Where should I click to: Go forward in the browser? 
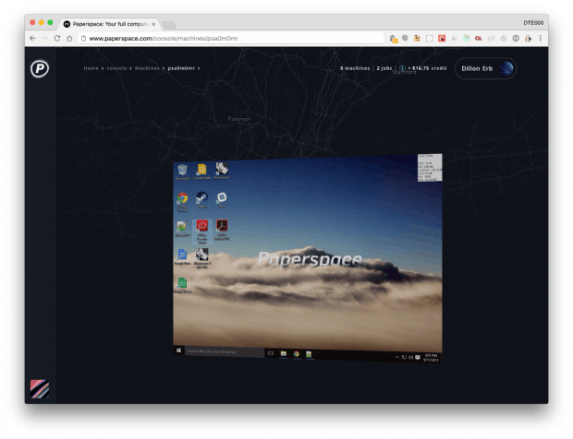click(44, 39)
